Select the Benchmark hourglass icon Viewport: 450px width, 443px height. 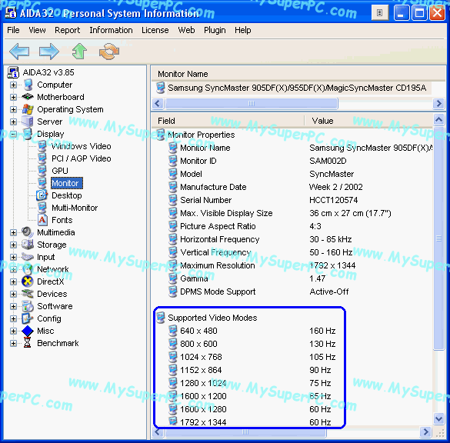pyautogui.click(x=28, y=343)
